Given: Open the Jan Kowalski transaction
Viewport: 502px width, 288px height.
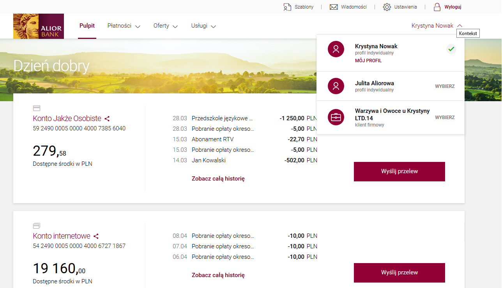Looking at the screenshot, I should pos(245,160).
